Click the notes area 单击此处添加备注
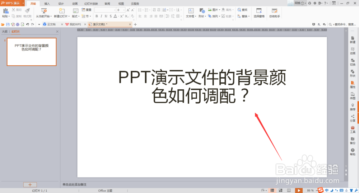This screenshot has width=359, height=193. point(74,184)
